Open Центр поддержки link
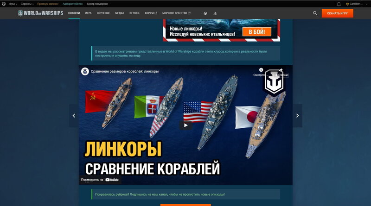The image size is (371, 206). 97,4
